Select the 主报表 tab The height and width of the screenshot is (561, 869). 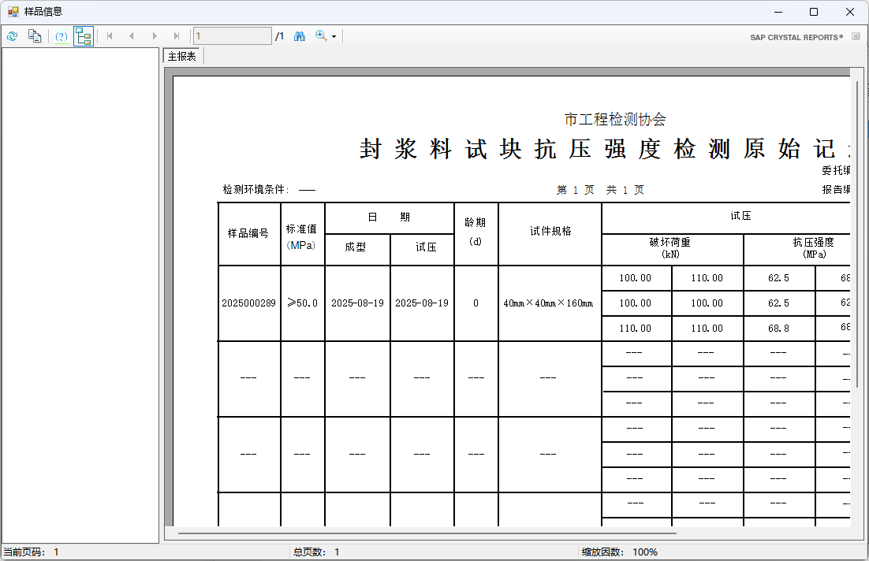pyautogui.click(x=182, y=57)
